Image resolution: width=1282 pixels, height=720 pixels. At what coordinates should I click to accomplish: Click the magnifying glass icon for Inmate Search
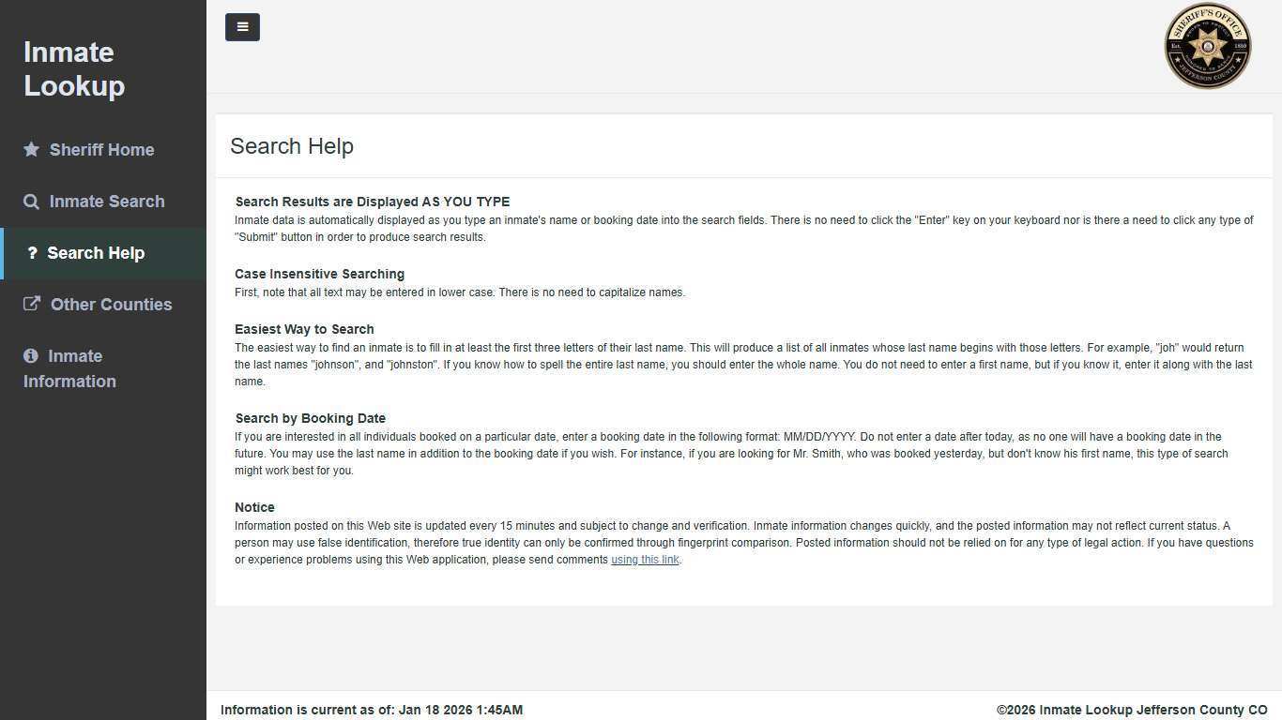tap(31, 202)
